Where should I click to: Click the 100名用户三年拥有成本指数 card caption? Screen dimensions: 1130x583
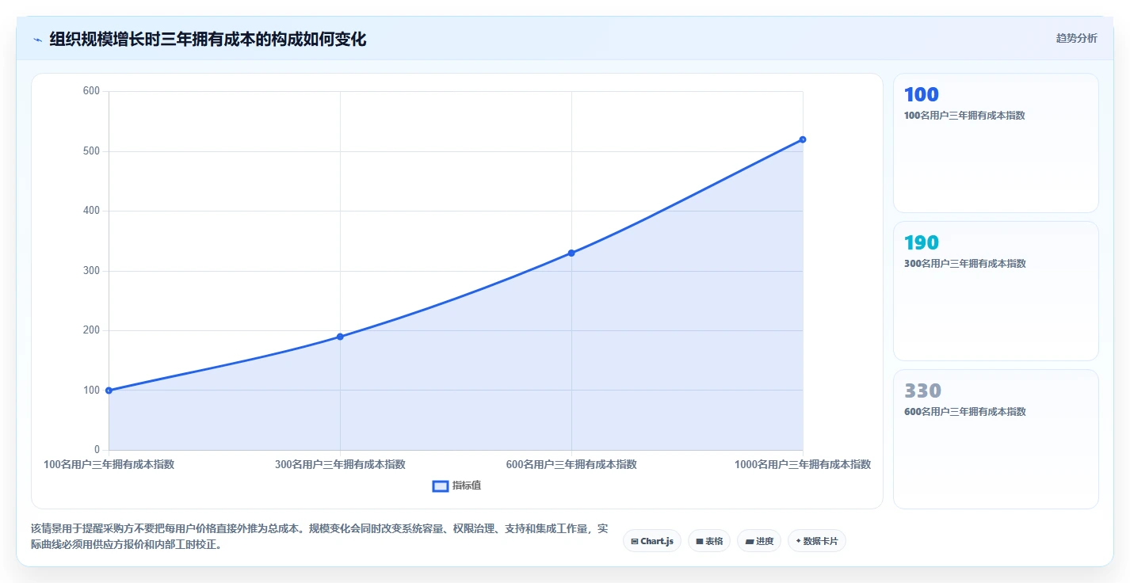pos(964,116)
